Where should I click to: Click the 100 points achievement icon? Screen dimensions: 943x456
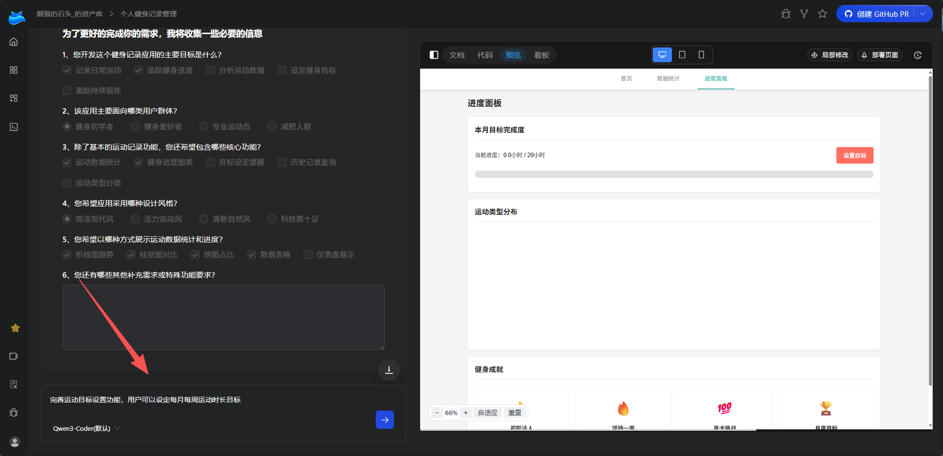[x=725, y=408]
